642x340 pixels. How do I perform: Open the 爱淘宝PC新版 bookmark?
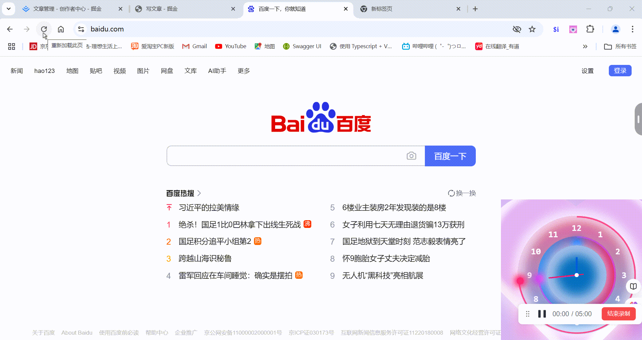click(153, 47)
